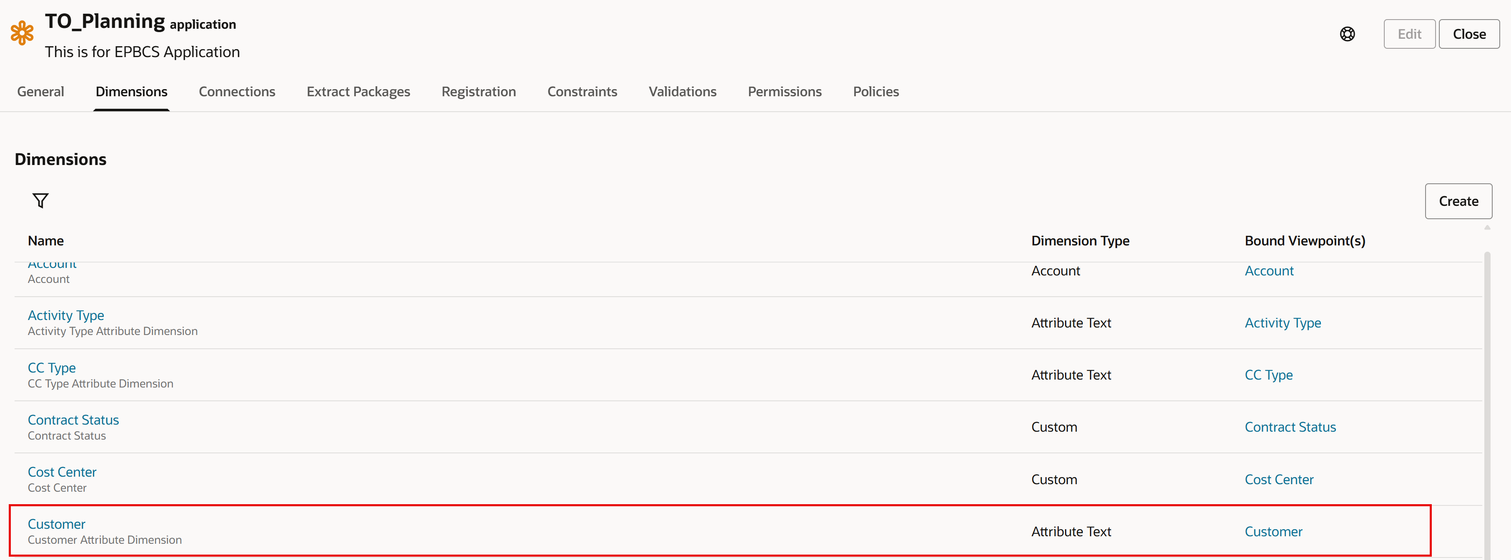This screenshot has height=560, width=1511.
Task: Open Cost Center bound viewpoint link
Action: coord(1279,480)
